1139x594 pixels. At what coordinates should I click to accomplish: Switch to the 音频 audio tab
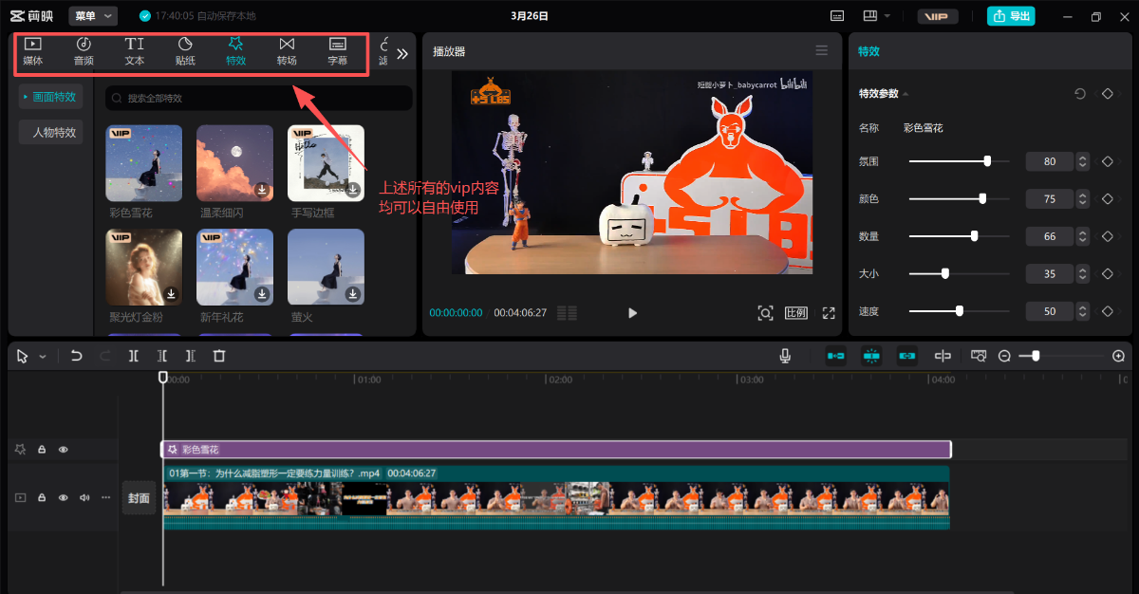84,51
